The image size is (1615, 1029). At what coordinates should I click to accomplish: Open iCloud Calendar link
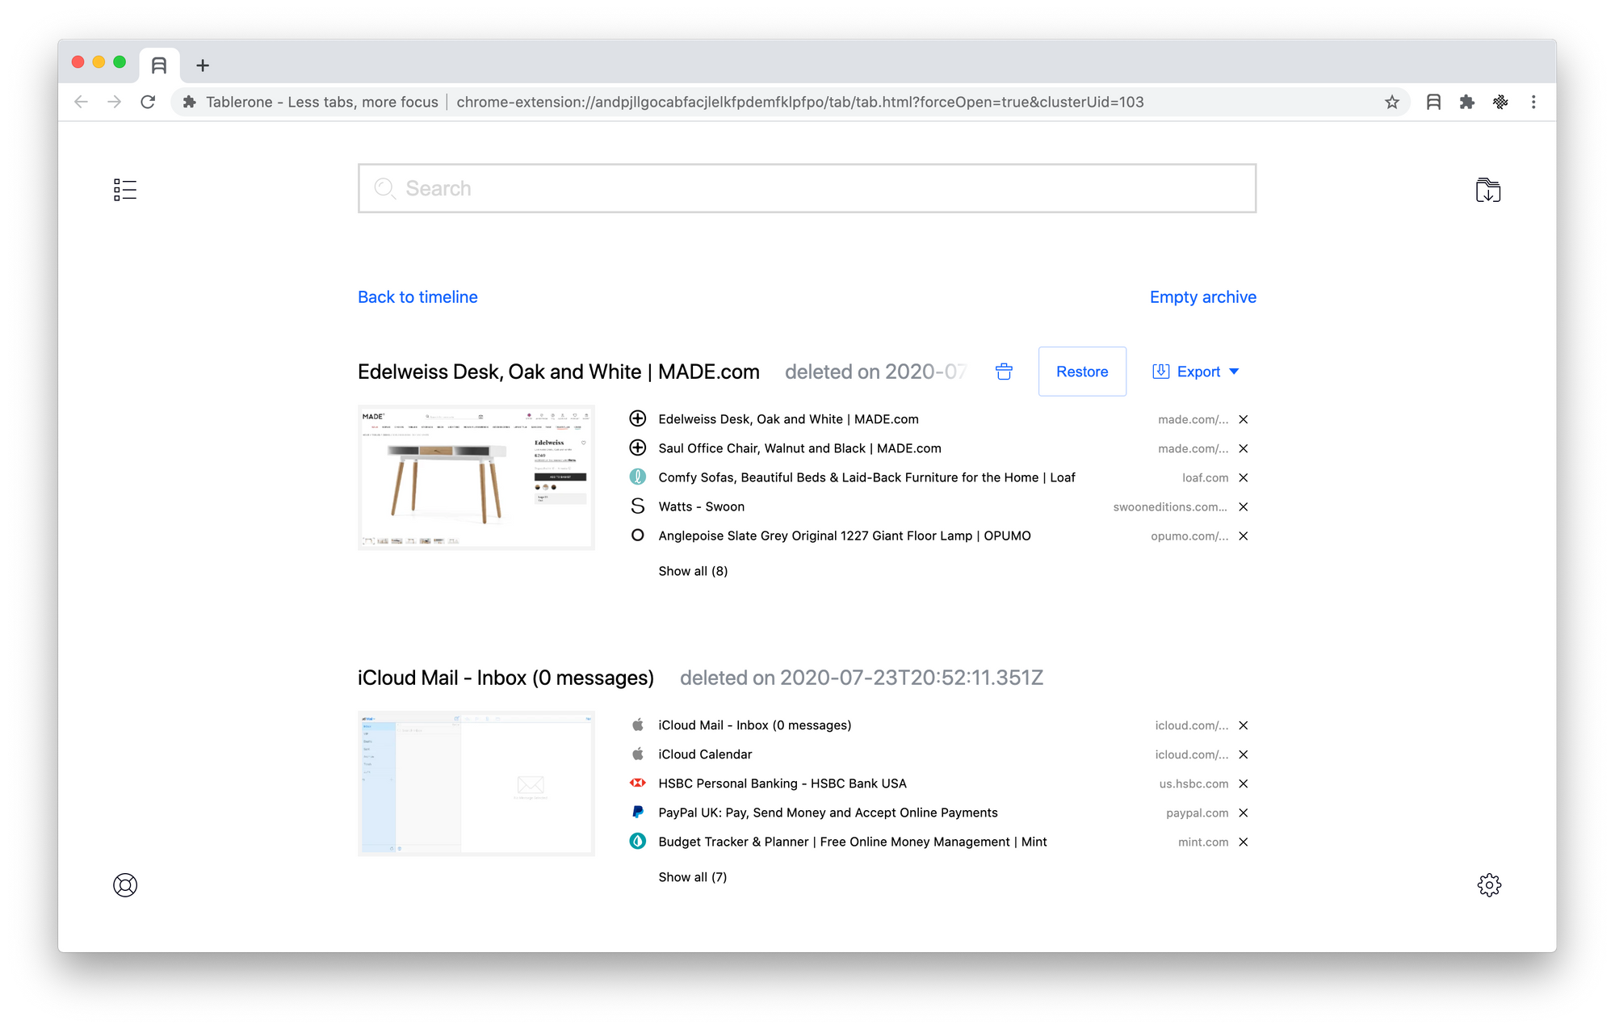coord(705,754)
